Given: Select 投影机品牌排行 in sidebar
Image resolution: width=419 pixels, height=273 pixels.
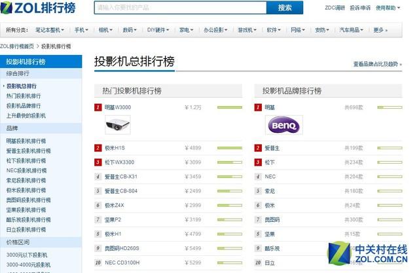Looking at the screenshot, I should click(x=24, y=106).
